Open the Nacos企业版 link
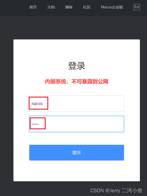147x196 pixels. tap(112, 7)
